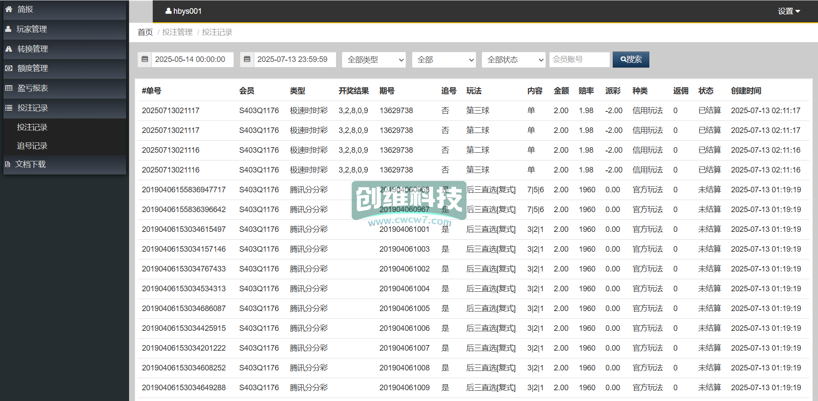Click the 金额 column header
The image size is (818, 401).
pyautogui.click(x=561, y=91)
